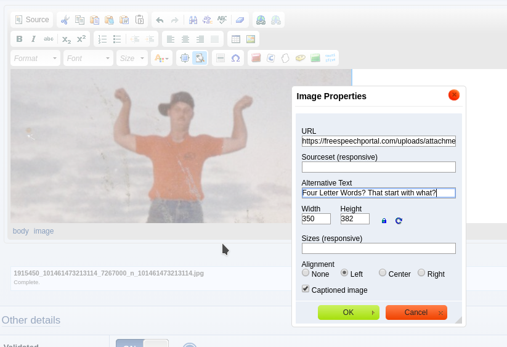Click the insert table icon
The height and width of the screenshot is (347, 507).
[235, 39]
